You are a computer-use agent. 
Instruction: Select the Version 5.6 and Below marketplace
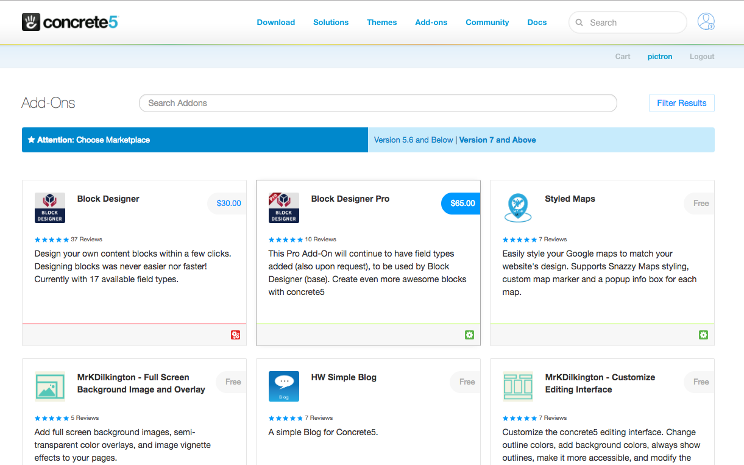pos(414,140)
